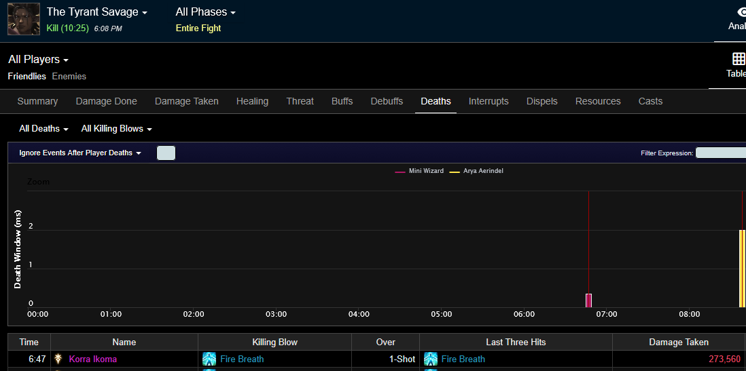The image size is (746, 371).
Task: Open Korra Ikoma player link
Action: (93, 359)
